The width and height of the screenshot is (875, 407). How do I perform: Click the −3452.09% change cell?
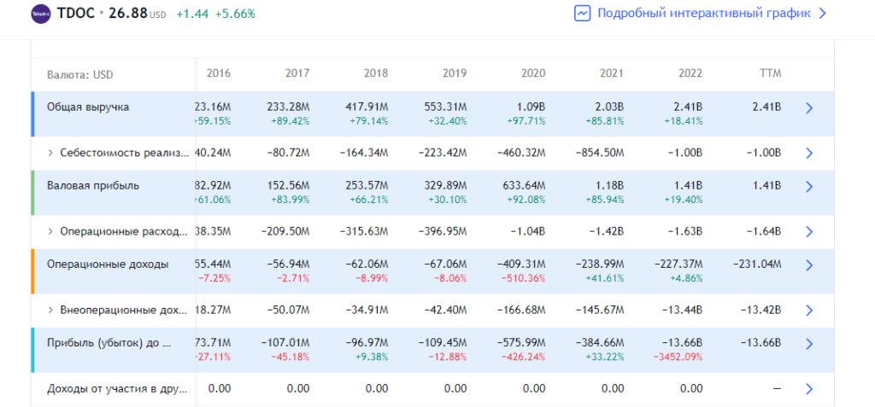coord(678,357)
